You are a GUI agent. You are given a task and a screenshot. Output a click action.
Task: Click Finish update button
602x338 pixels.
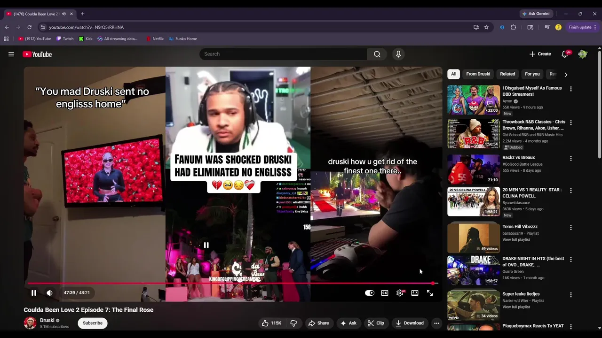click(x=582, y=27)
